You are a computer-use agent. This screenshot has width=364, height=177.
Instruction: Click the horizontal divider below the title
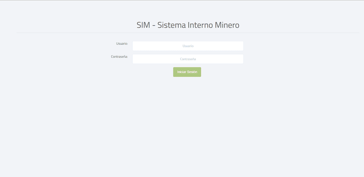[x=188, y=33]
